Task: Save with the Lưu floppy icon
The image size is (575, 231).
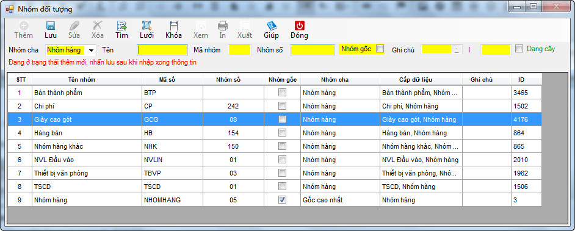Action: [x=50, y=26]
